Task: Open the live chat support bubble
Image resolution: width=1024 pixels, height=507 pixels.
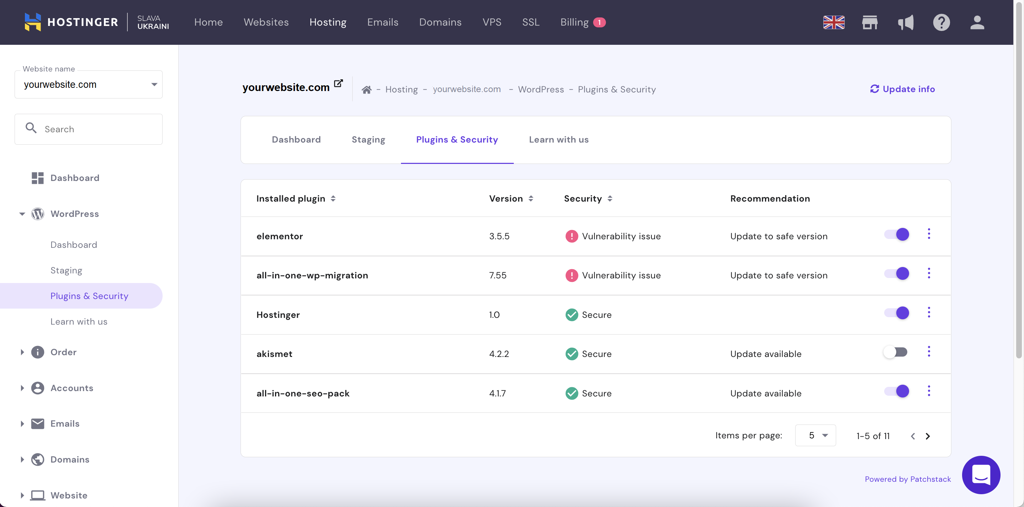Action: [x=981, y=475]
